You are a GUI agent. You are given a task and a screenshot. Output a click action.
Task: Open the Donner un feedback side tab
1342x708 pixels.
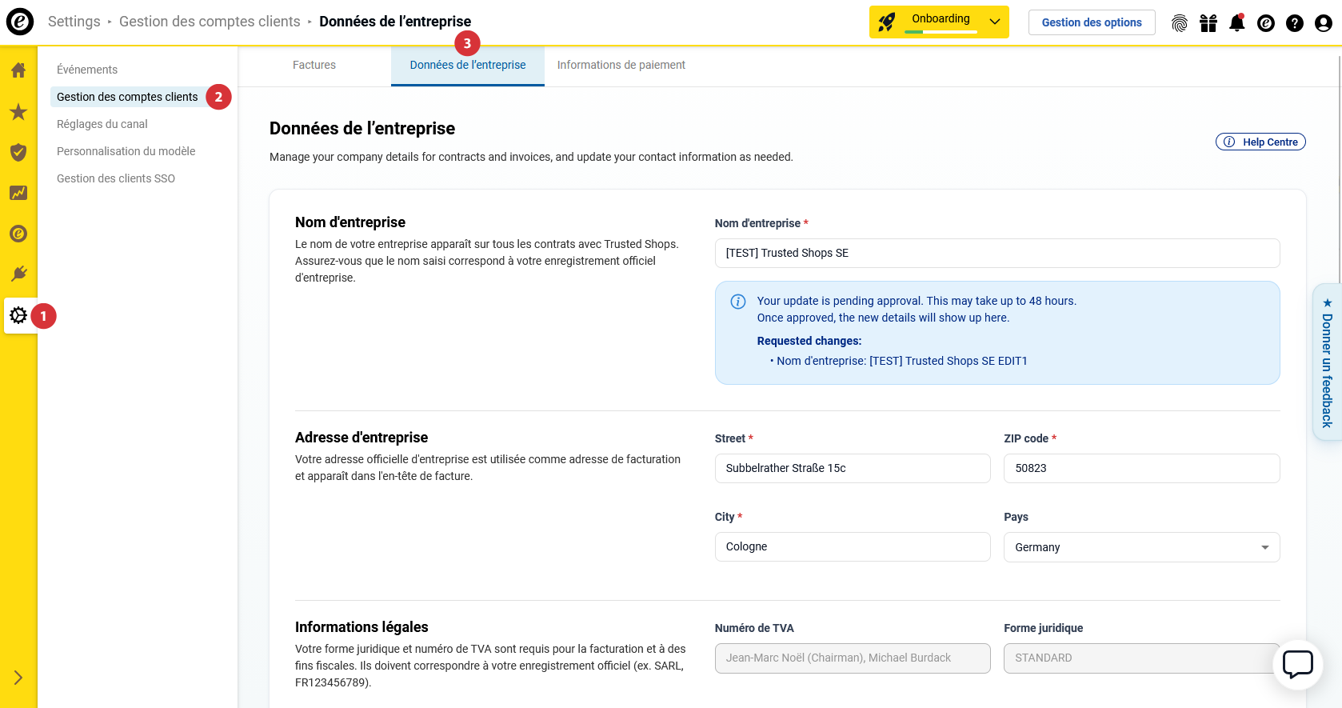click(1327, 362)
